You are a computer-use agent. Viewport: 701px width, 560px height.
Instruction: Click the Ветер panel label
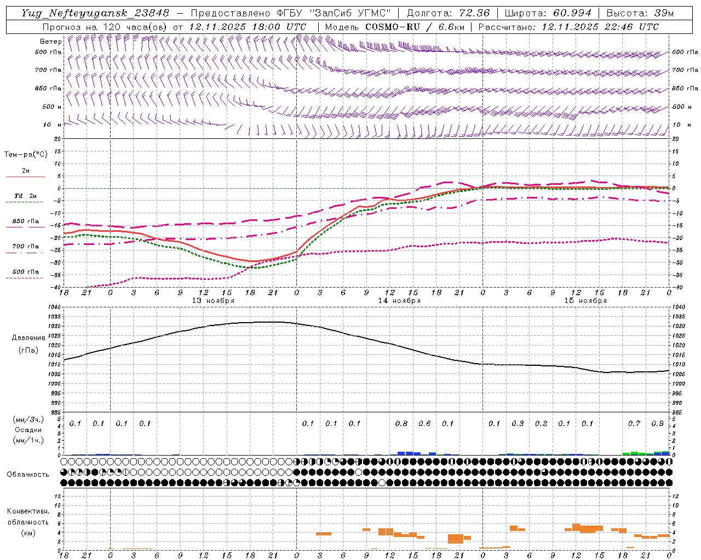[50, 42]
